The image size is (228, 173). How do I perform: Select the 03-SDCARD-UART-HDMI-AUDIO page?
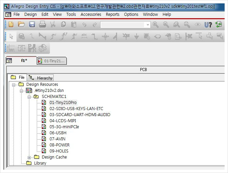[x=80, y=115]
